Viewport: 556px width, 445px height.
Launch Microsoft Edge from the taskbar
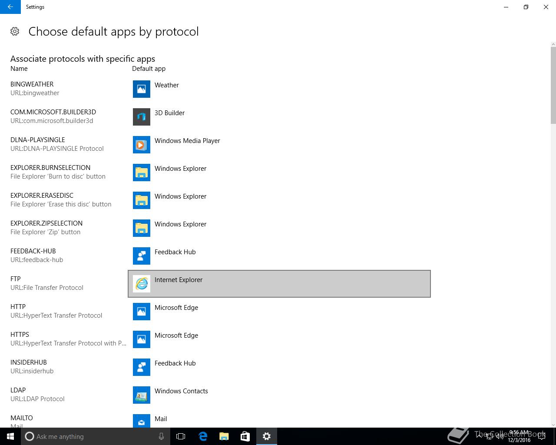click(x=203, y=436)
